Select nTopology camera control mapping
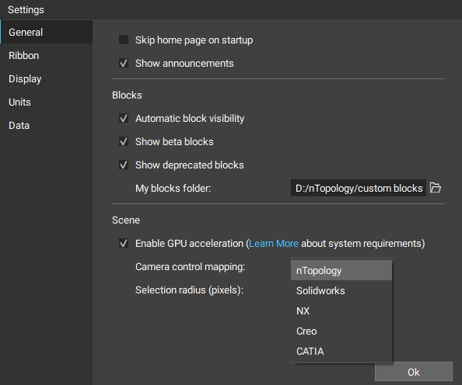This screenshot has height=385, width=462. point(341,270)
